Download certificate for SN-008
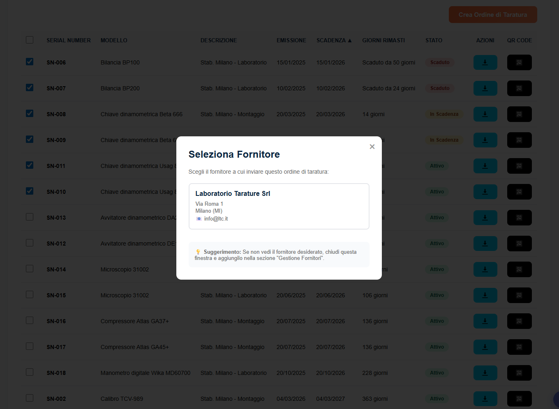Image resolution: width=559 pixels, height=409 pixels. tap(485, 114)
